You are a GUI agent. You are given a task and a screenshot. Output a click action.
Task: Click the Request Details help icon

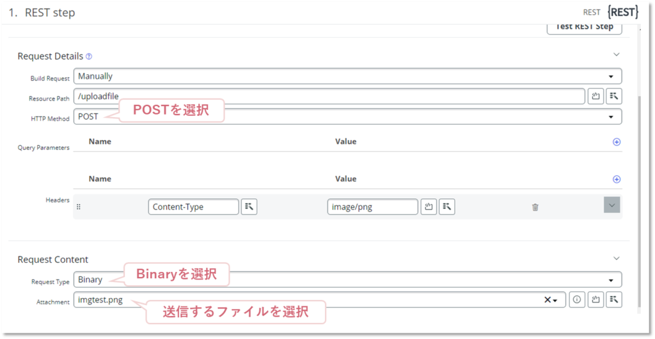click(x=88, y=56)
